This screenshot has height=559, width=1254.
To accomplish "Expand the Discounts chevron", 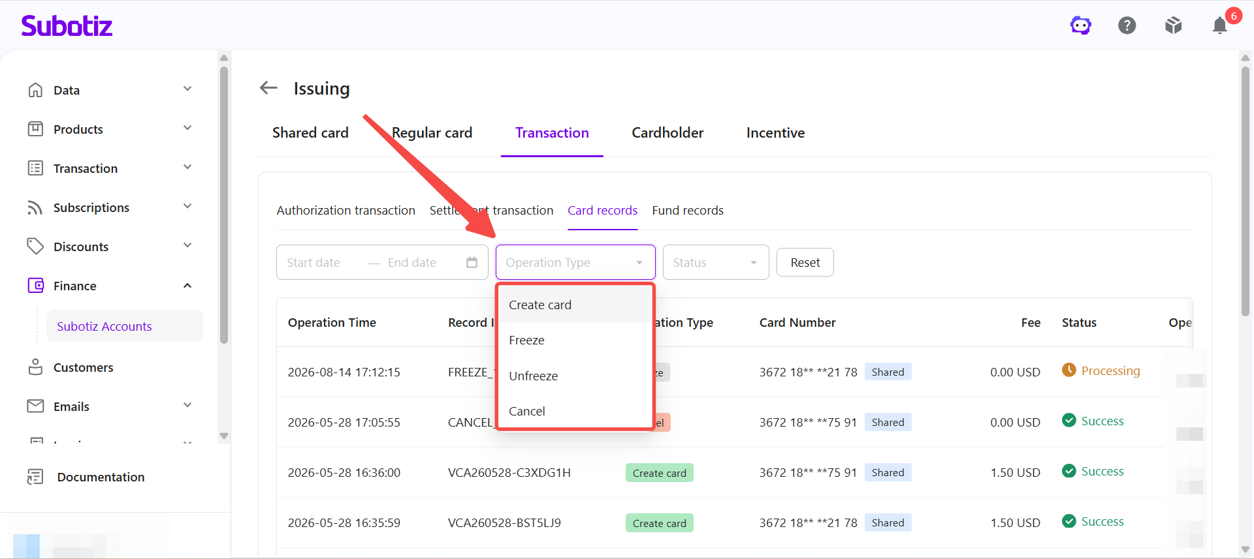I will (187, 245).
